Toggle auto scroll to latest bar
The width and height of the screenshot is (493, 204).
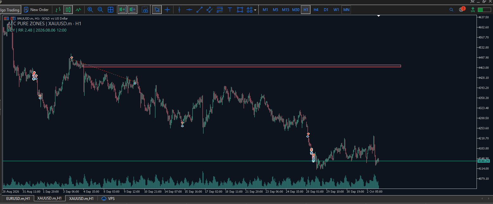point(122,10)
